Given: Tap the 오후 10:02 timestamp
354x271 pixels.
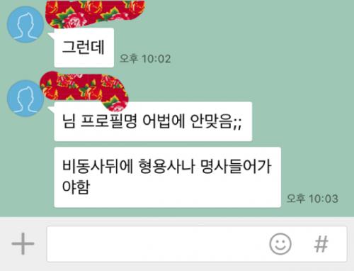Looking at the screenshot, I should (x=145, y=59).
